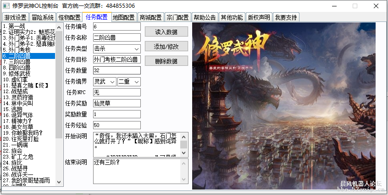Select task 21.一锅端 in the list
The height and width of the screenshot is (195, 388).
29,145
